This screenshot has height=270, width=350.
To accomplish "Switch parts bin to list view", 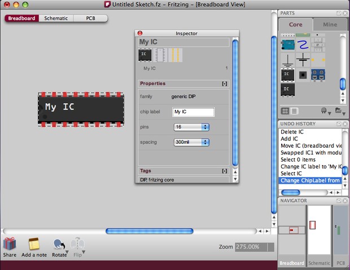I will 294,111.
